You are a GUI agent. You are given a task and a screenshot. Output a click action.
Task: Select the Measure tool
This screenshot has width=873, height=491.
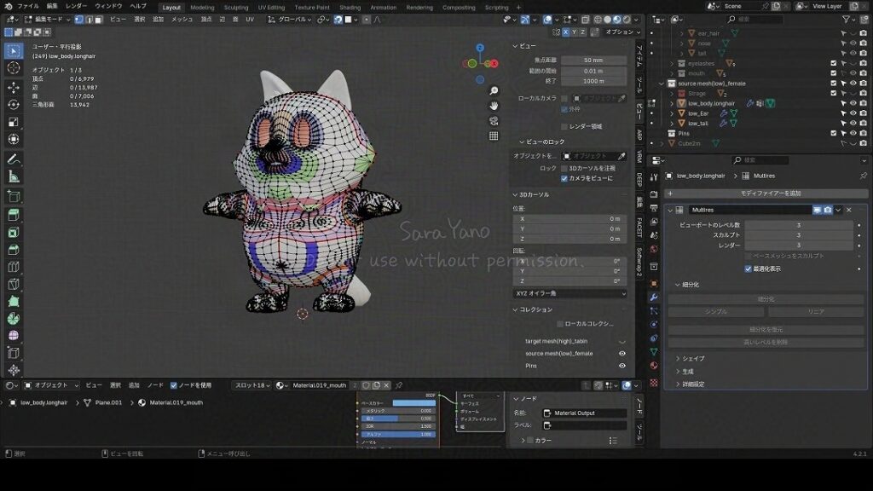pyautogui.click(x=14, y=176)
